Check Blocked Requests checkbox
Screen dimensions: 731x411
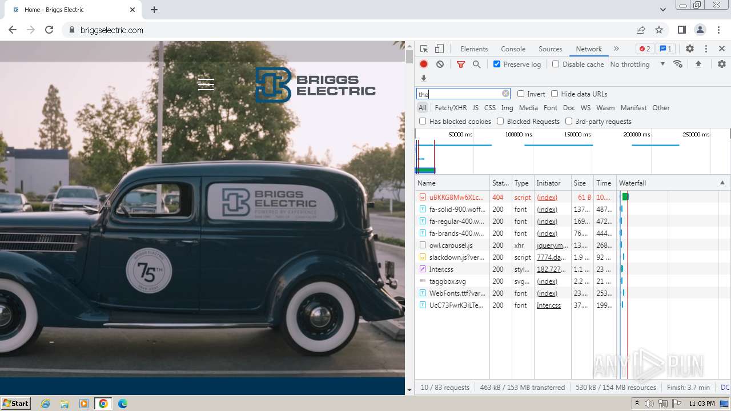[x=500, y=121]
